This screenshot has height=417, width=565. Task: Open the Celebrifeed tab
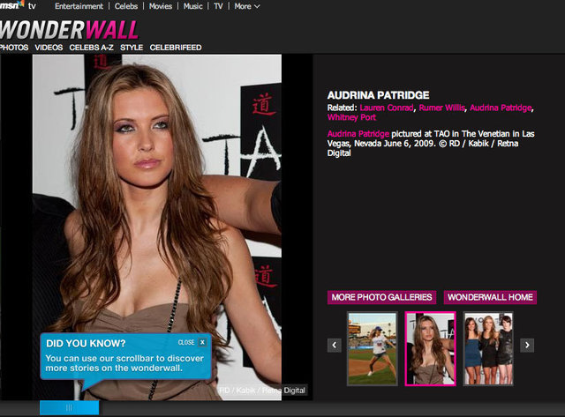(x=176, y=48)
